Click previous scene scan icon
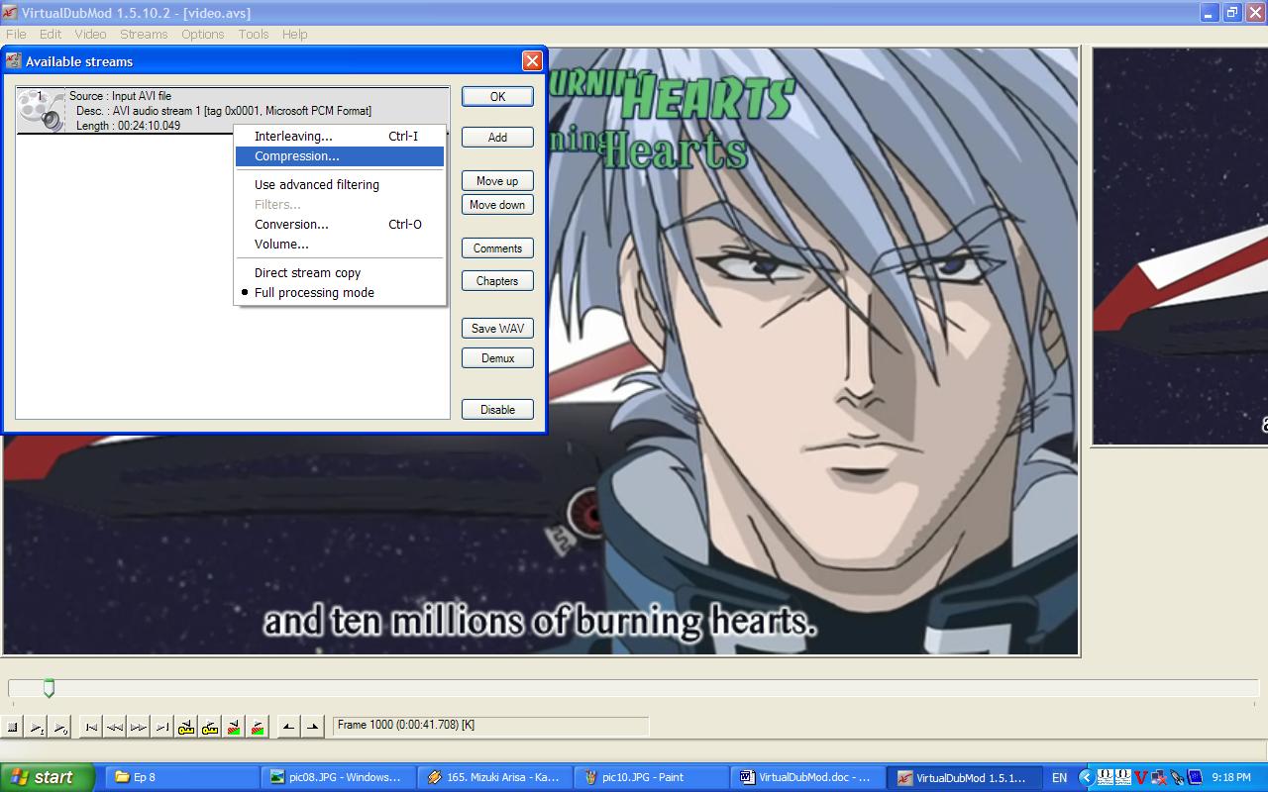Image resolution: width=1268 pixels, height=792 pixels. pyautogui.click(x=234, y=728)
